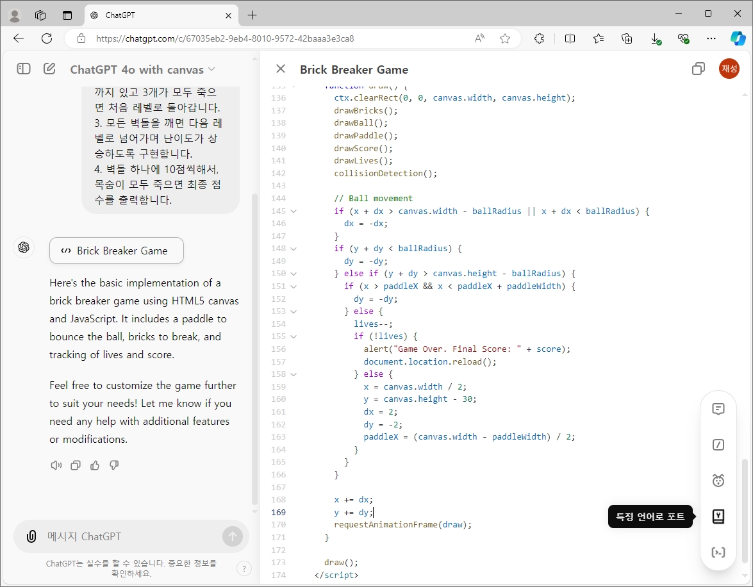The width and height of the screenshot is (753, 587).
Task: Open ChatGPT 4o with canvas model dropdown
Action: click(x=143, y=70)
